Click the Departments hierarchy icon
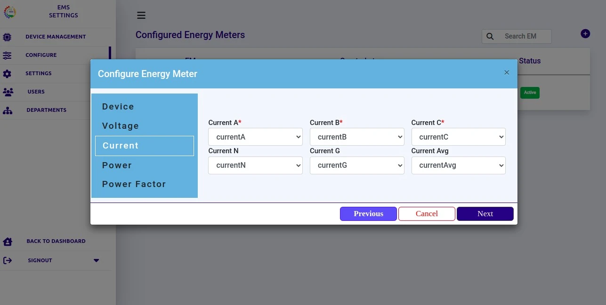 click(8, 110)
